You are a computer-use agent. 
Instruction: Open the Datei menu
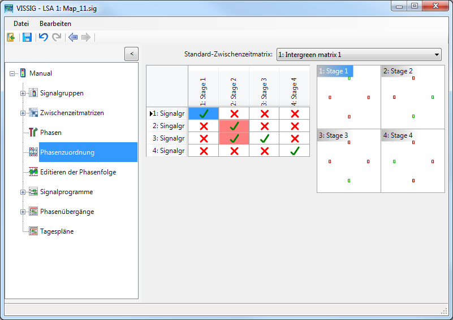click(x=21, y=24)
